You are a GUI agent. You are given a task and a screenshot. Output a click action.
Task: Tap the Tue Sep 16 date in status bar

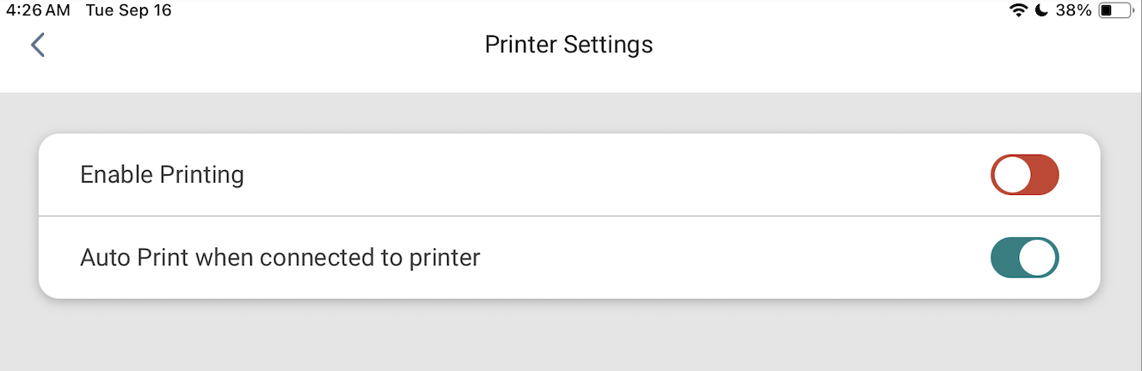(128, 11)
